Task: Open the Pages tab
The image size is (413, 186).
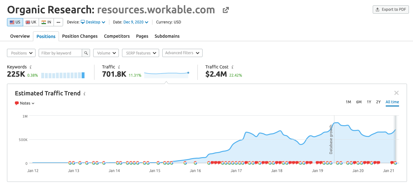Action: pyautogui.click(x=142, y=36)
